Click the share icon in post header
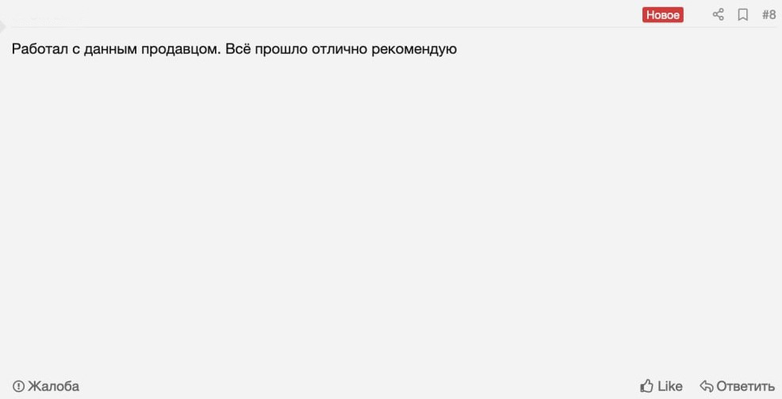The image size is (782, 399). pos(719,14)
